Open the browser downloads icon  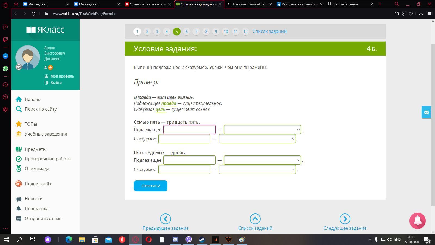[x=421, y=14]
